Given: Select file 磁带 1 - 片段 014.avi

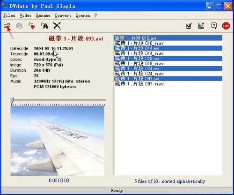Looking at the screenshot, I should tap(168, 48).
